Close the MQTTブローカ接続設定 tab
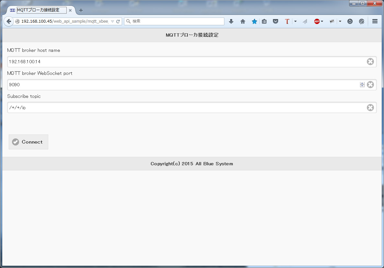This screenshot has height=268, width=384. click(70, 10)
